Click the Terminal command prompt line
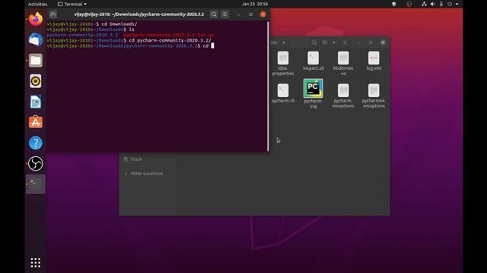The height and width of the screenshot is (273, 487). 130,45
